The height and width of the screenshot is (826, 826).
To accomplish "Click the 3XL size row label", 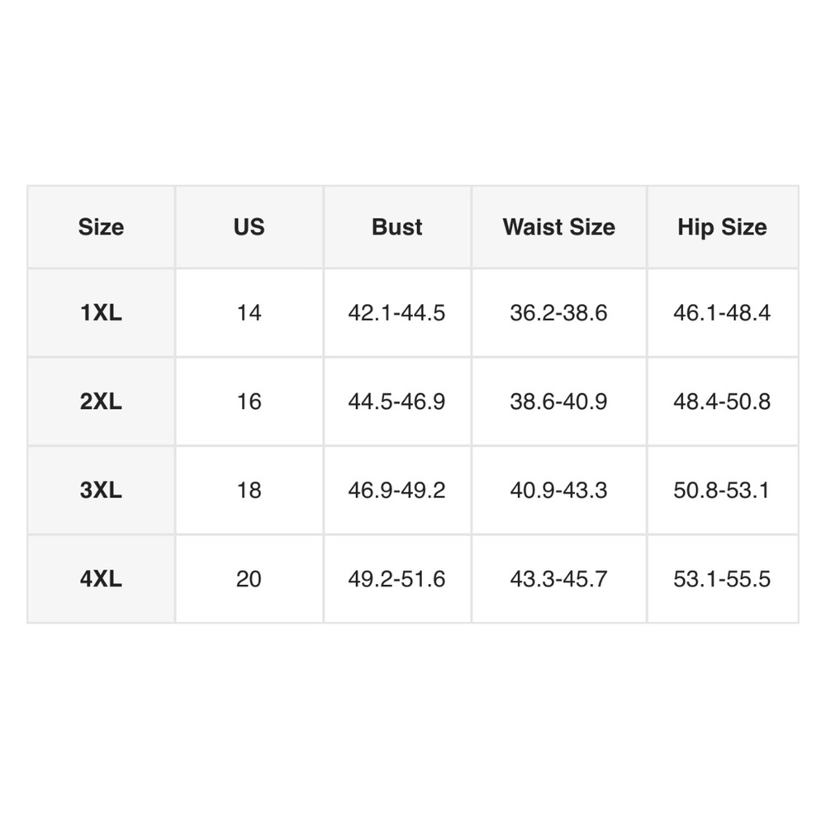I will point(101,491).
